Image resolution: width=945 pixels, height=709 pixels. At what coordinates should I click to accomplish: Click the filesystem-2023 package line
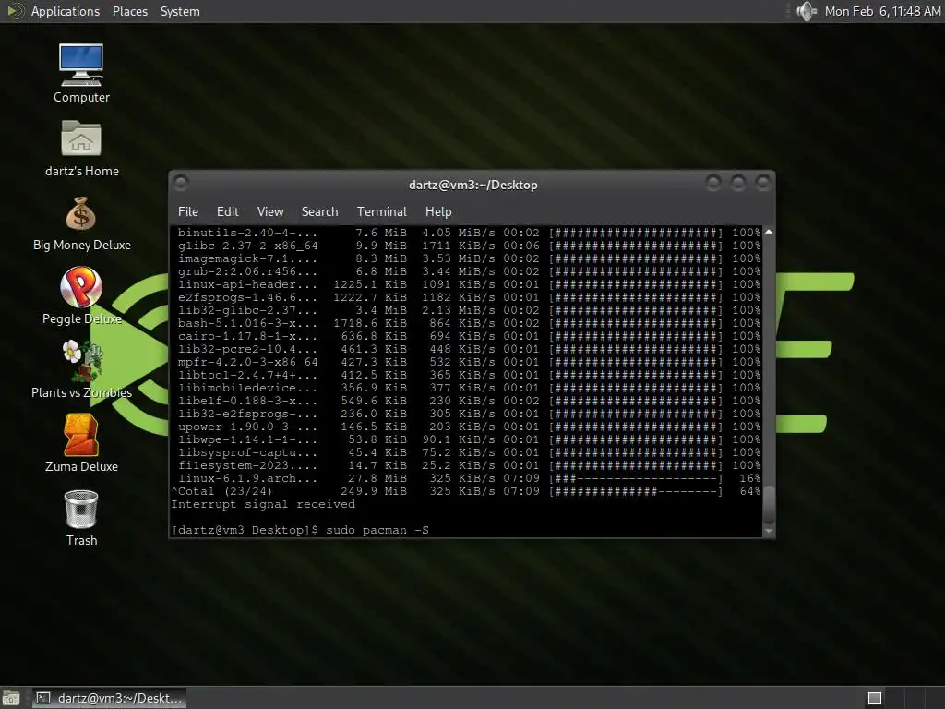point(469,465)
